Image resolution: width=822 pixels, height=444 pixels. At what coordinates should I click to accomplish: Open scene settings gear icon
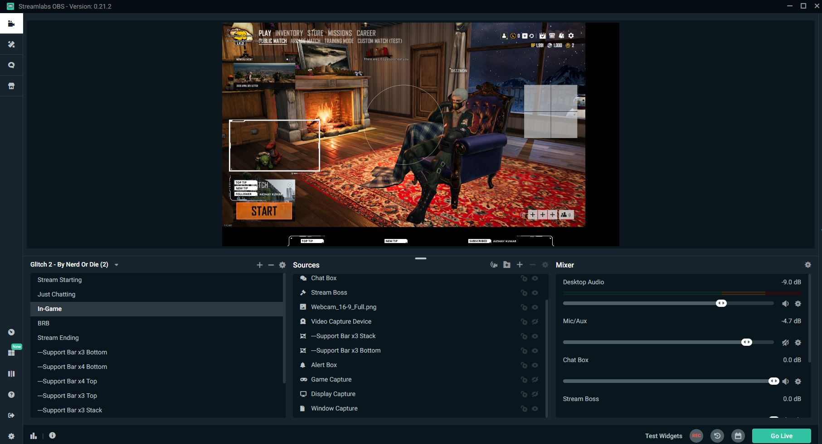(282, 265)
